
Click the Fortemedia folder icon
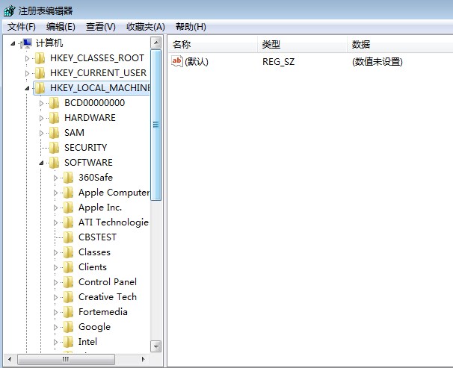coord(69,312)
